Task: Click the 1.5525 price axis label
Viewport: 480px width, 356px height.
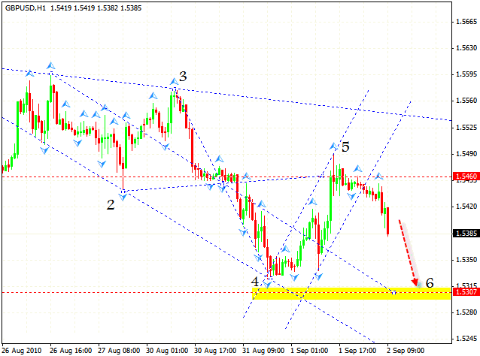Action: pyautogui.click(x=466, y=127)
